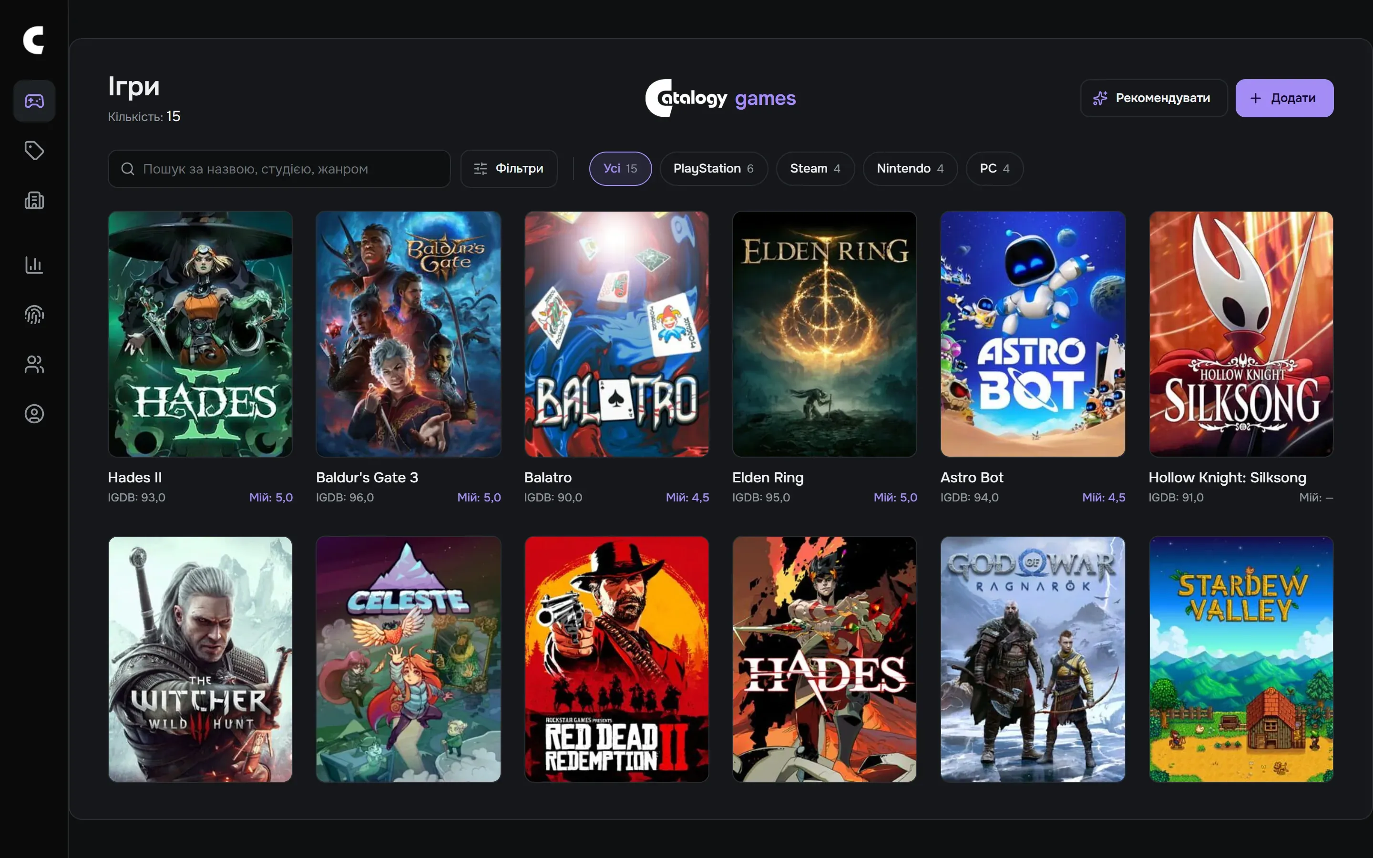Image resolution: width=1373 pixels, height=858 pixels.
Task: Open the Фільтри panel
Action: point(509,169)
